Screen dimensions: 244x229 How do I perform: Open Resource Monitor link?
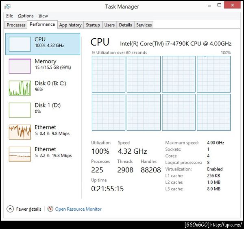pos(78,209)
